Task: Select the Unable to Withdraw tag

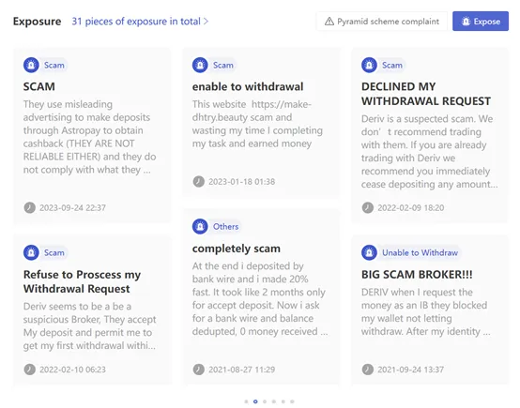Action: tap(420, 252)
